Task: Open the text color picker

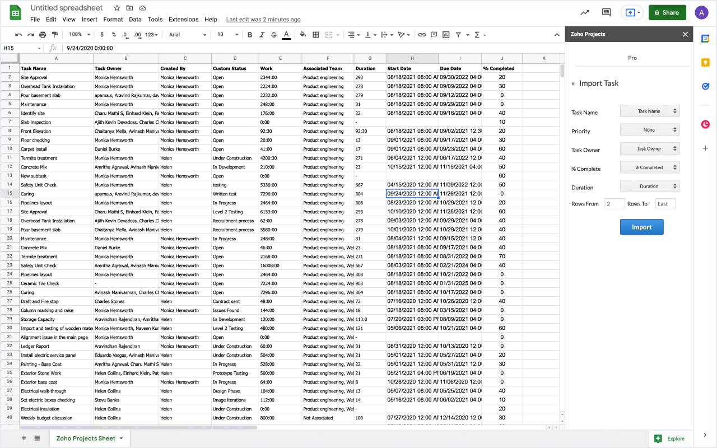Action: [286, 35]
